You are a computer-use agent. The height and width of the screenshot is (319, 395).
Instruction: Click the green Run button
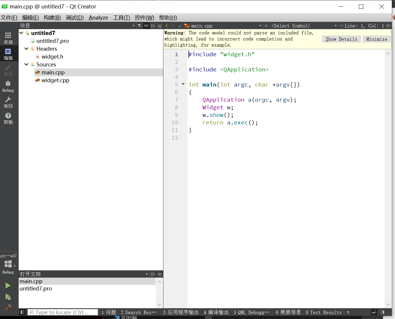8,285
